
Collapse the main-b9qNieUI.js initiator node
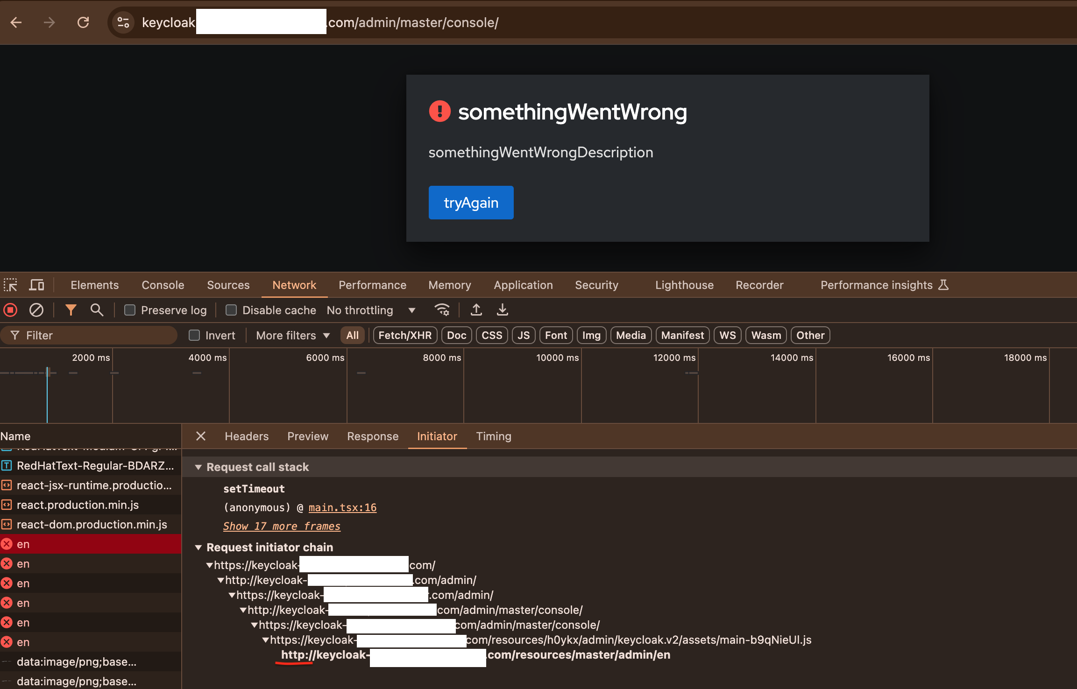(x=265, y=640)
